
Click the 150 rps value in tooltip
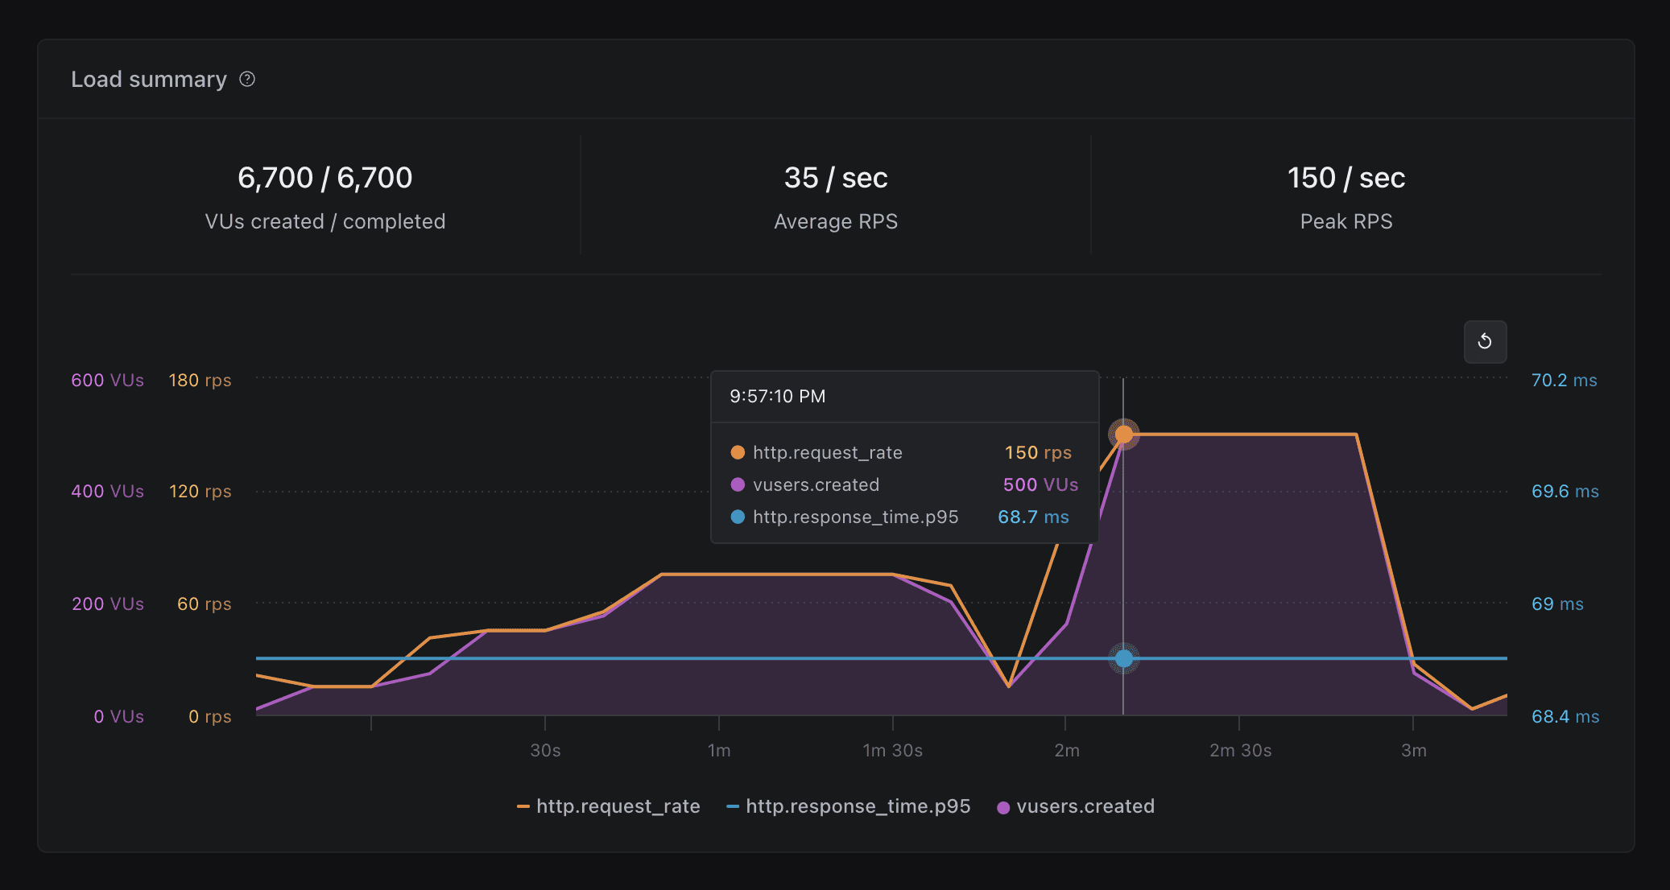pos(1038,452)
